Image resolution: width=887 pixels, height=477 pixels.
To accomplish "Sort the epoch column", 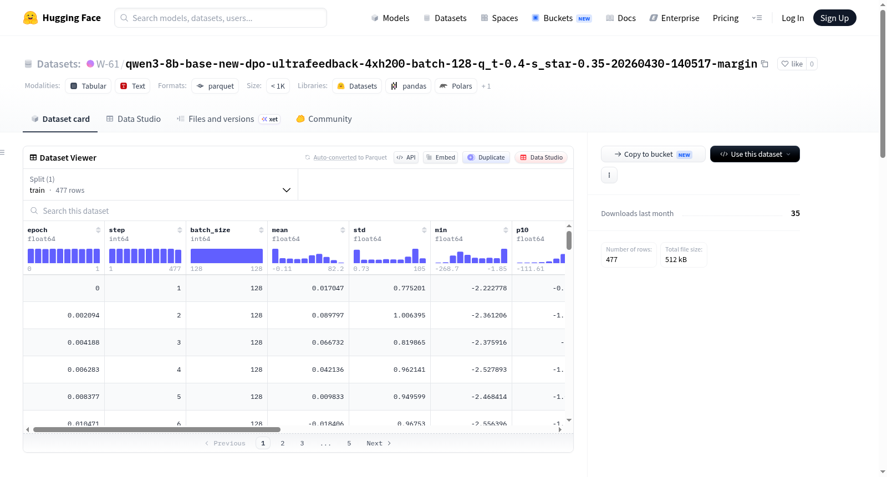I will point(98,230).
